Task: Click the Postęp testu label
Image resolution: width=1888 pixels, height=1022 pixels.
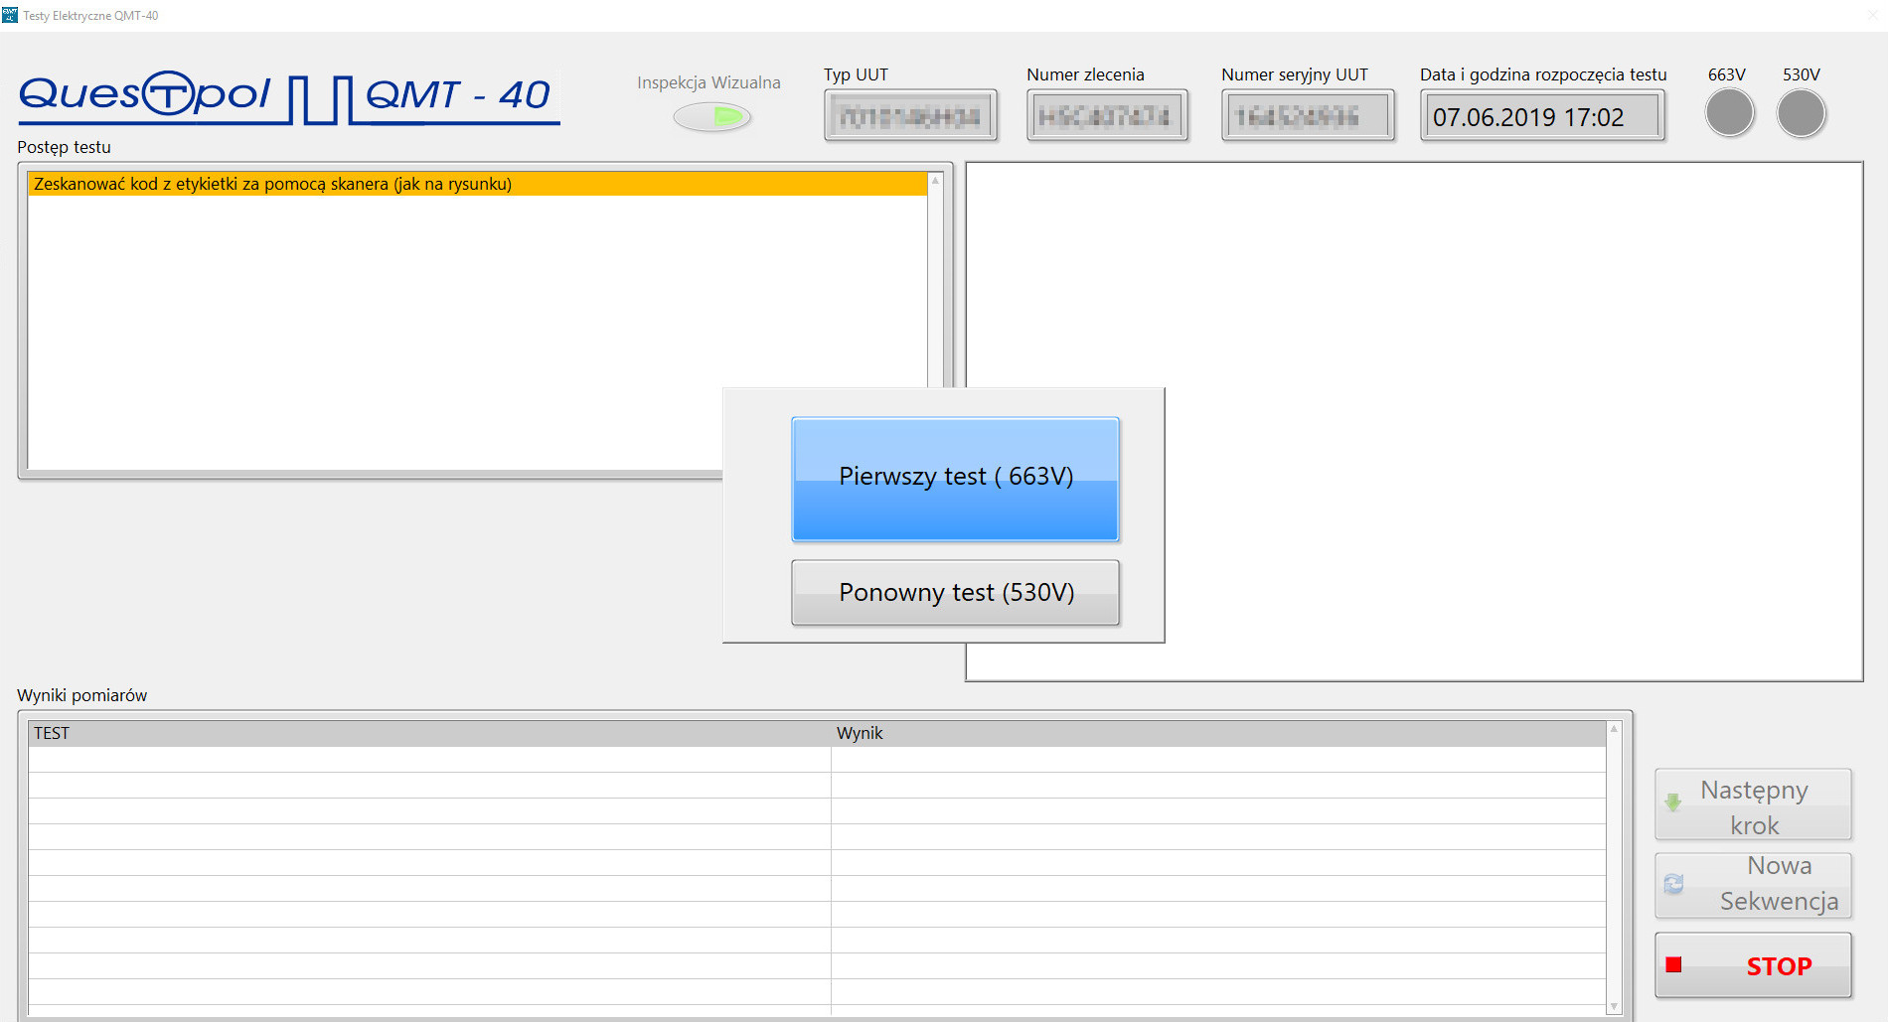Action: pos(64,147)
